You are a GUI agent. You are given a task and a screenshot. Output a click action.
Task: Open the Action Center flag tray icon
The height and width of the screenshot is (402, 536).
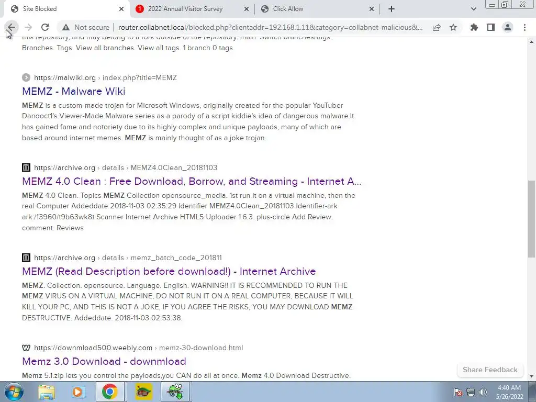tap(457, 392)
